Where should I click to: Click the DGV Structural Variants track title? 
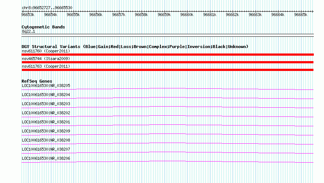135,47
